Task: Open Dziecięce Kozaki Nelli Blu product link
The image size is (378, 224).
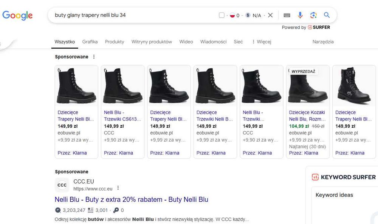Action: click(x=307, y=116)
